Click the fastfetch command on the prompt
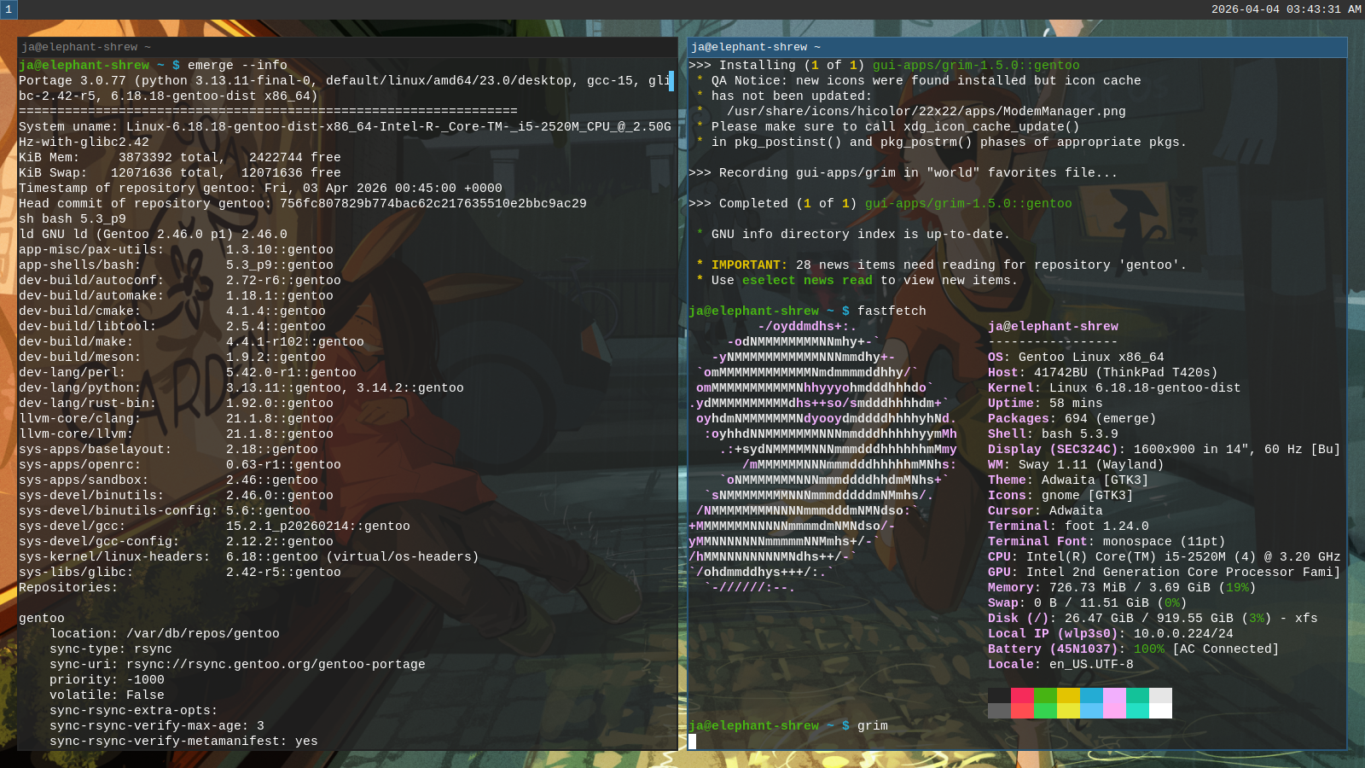1365x768 pixels. (892, 311)
